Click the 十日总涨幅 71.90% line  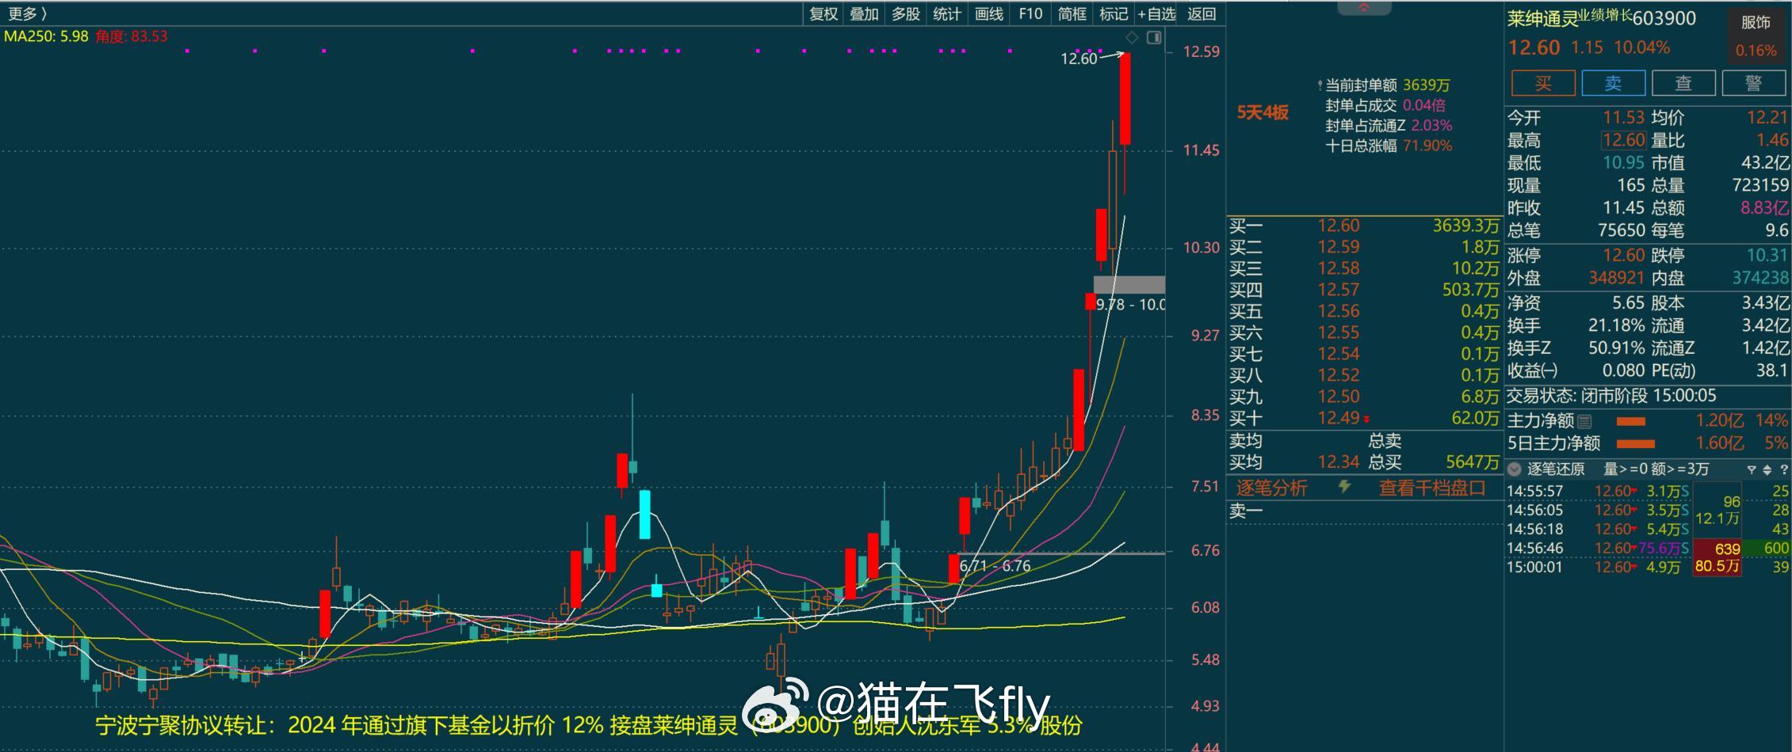pos(1389,146)
